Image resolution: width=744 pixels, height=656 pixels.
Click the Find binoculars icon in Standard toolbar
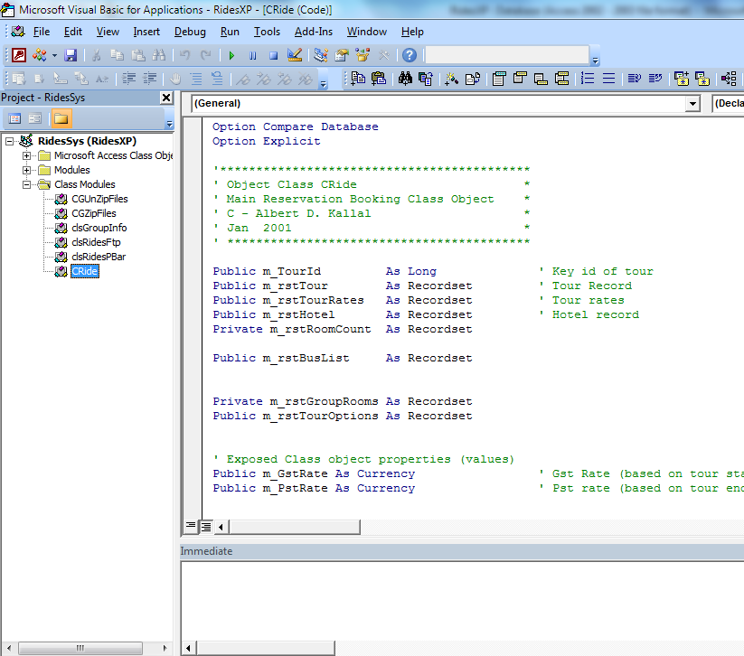tap(158, 55)
